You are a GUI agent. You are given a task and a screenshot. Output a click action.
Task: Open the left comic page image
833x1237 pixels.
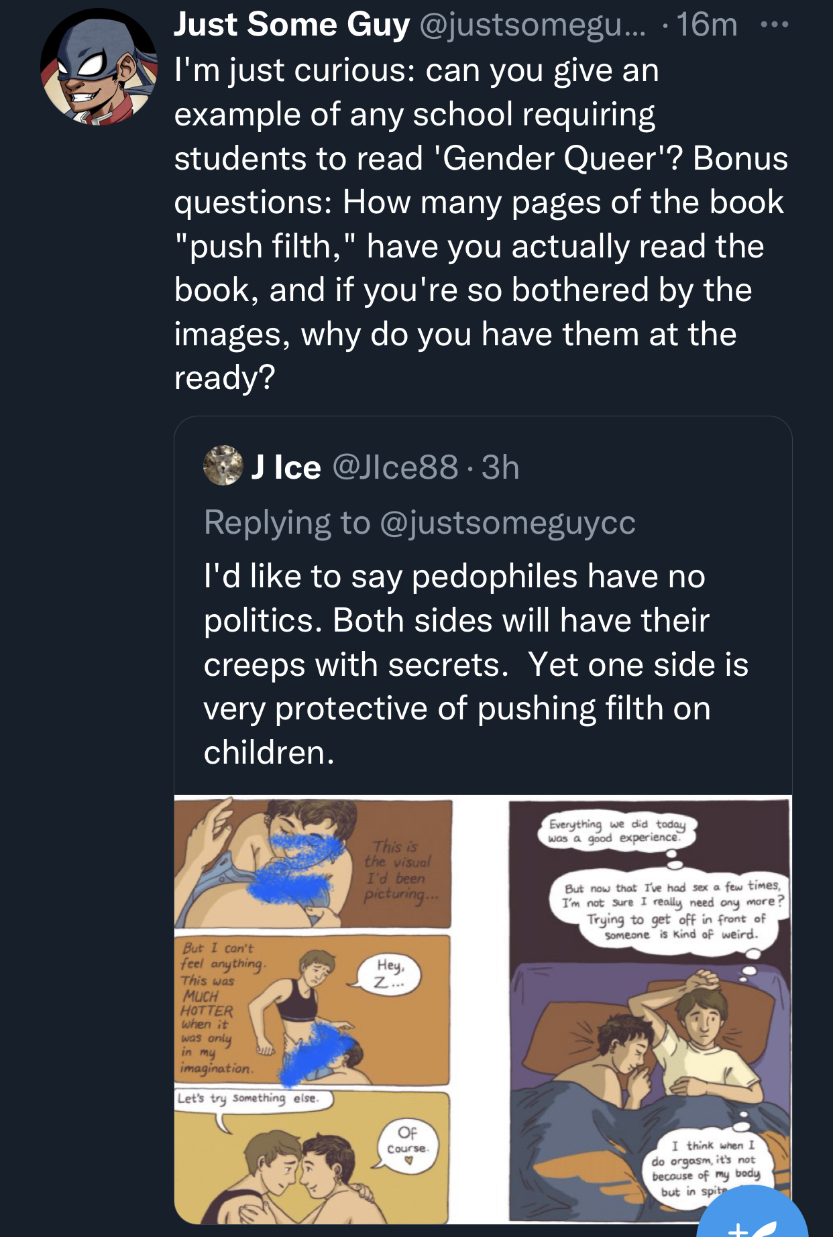point(313,1010)
